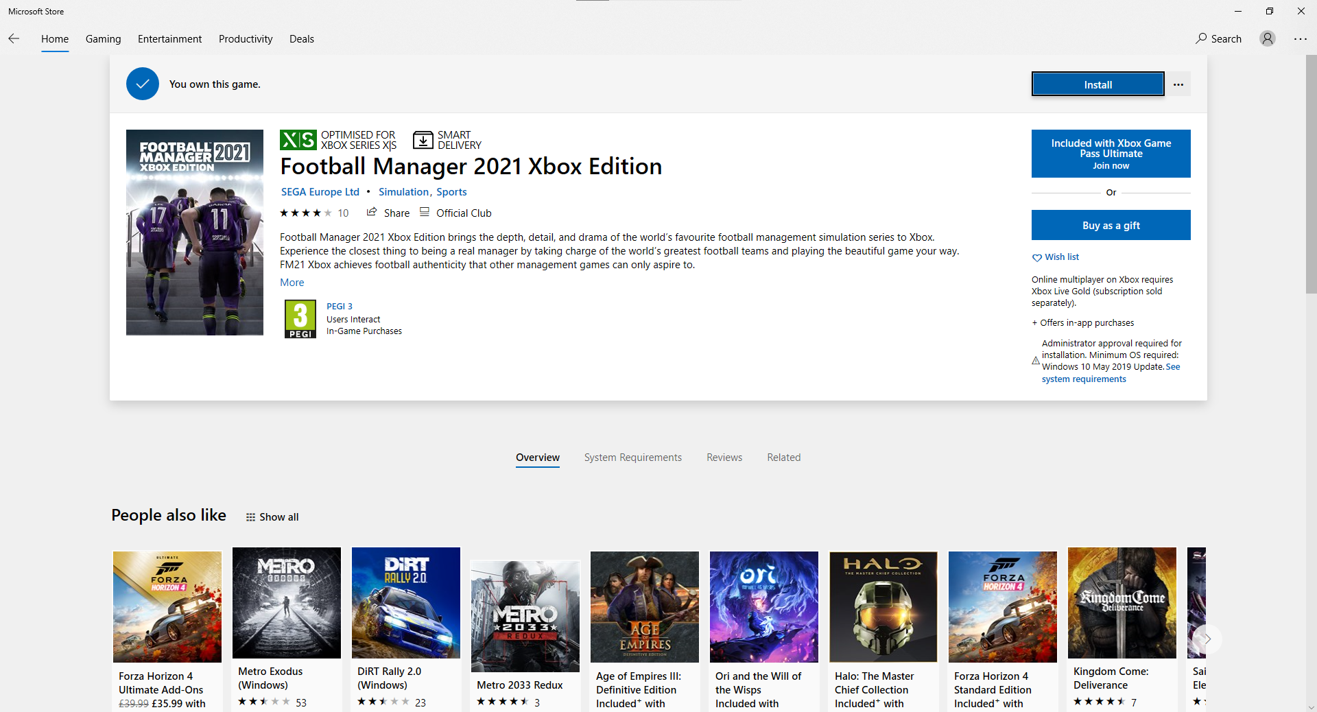Open the SEGA Europe Ltd publisher link
The image size is (1317, 712).
click(x=320, y=192)
